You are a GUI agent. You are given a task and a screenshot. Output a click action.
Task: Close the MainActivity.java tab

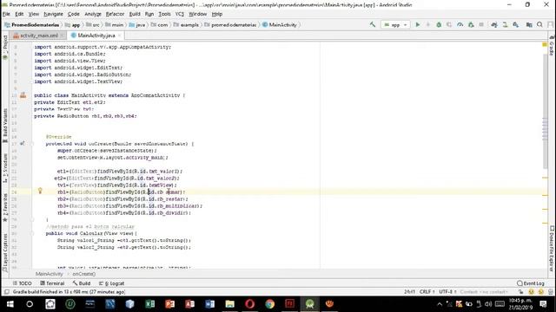pos(120,36)
